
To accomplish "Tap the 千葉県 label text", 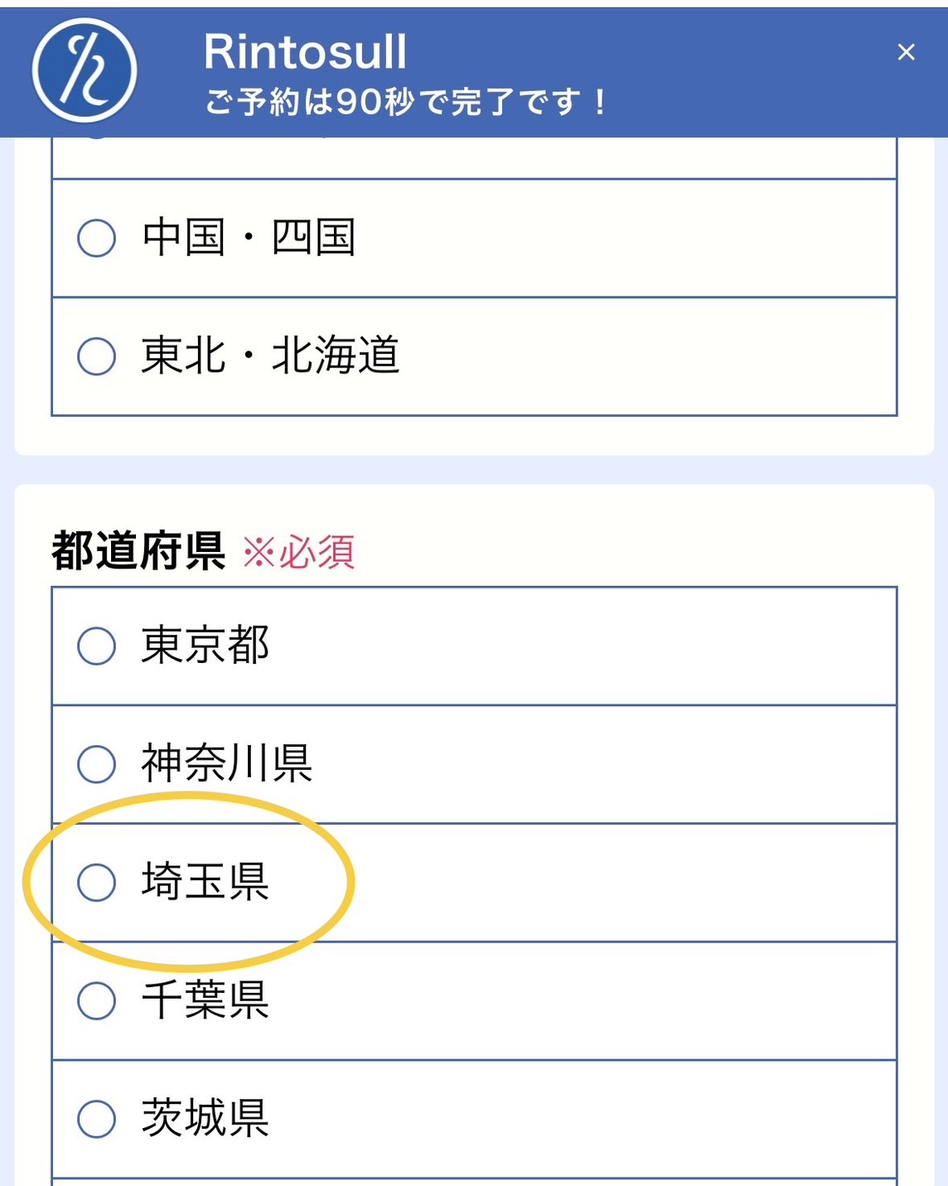I will [206, 1000].
